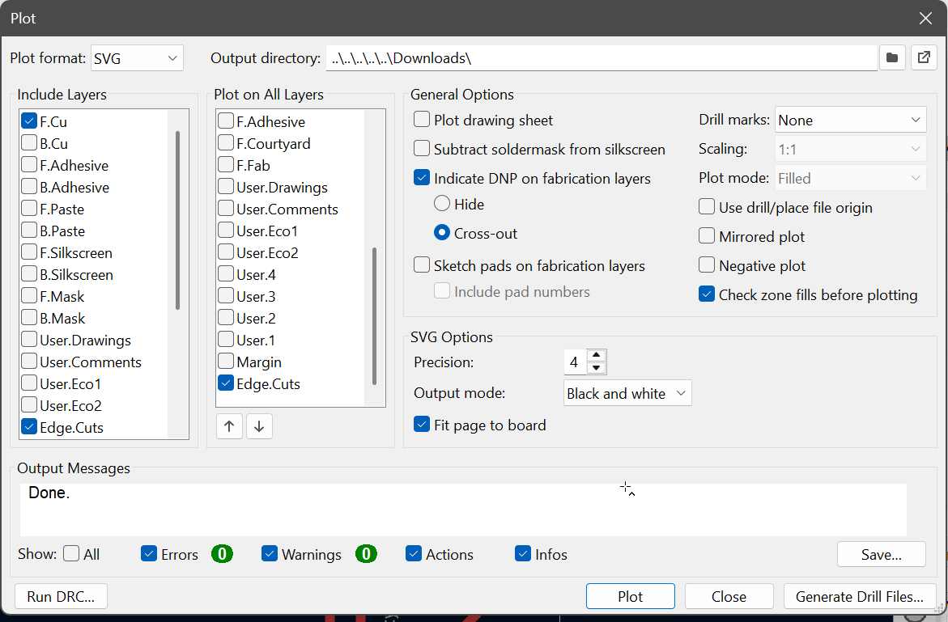Image resolution: width=948 pixels, height=622 pixels.
Task: Decrease precision spinner down arrow
Action: point(596,368)
